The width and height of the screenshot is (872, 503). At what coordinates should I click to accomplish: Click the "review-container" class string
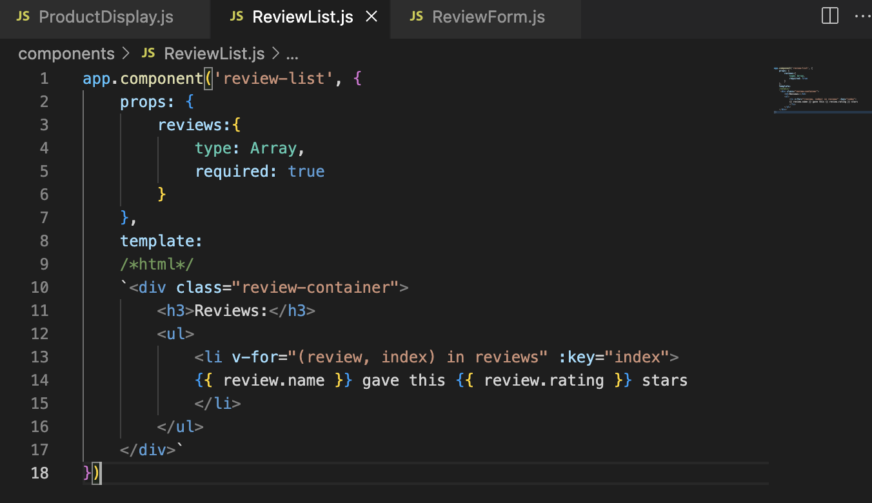click(315, 288)
